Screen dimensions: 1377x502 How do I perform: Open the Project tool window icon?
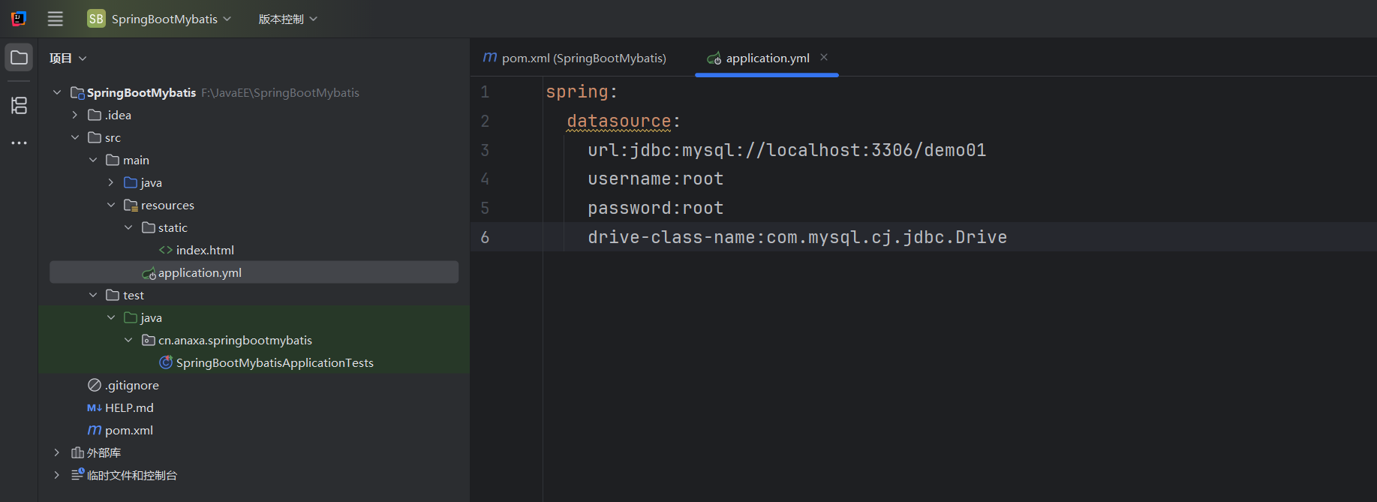(x=19, y=58)
